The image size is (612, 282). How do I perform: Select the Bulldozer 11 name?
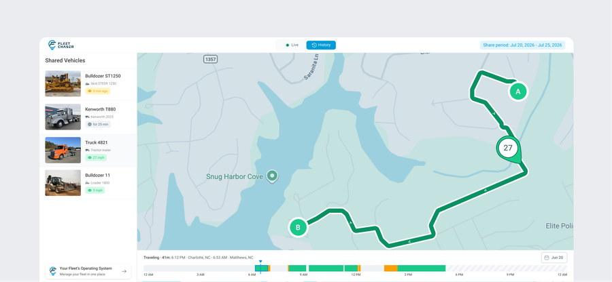coord(97,176)
